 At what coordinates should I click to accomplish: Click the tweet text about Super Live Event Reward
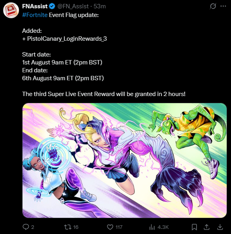tap(104, 94)
